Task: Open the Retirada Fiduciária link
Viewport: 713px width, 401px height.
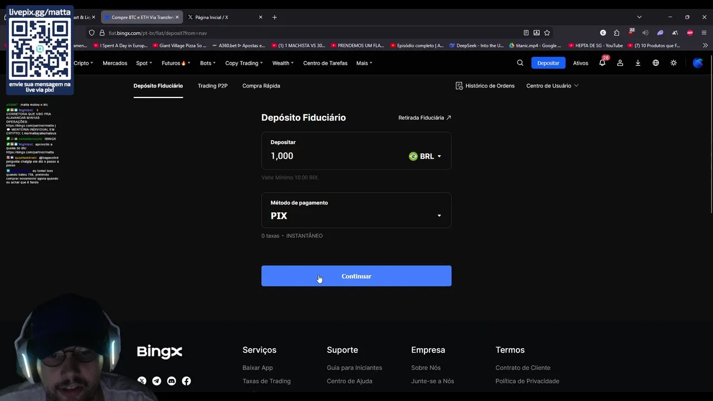Action: click(x=424, y=118)
